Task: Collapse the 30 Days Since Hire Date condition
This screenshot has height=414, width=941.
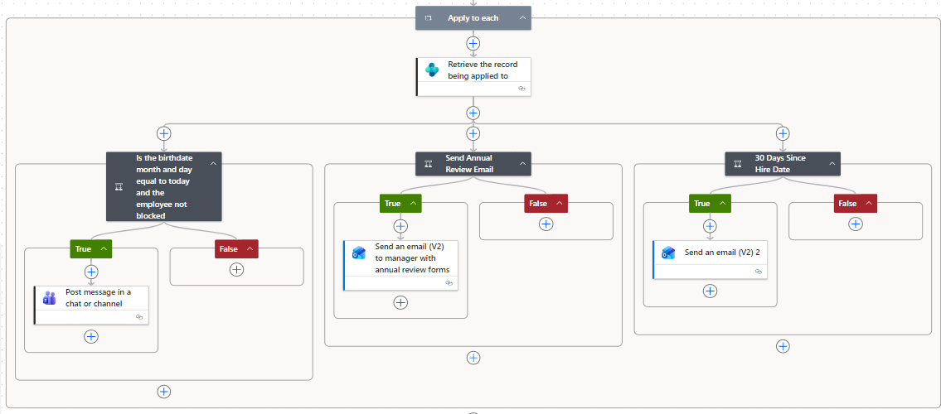Action: coord(832,164)
